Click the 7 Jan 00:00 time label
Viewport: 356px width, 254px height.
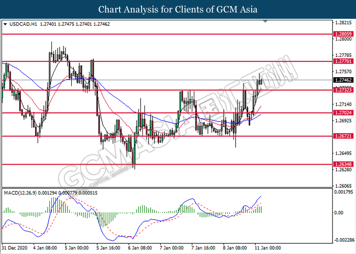pyautogui.click(x=172, y=248)
